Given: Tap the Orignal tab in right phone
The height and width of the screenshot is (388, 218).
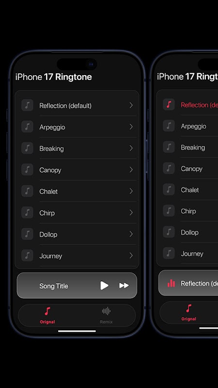Looking at the screenshot, I should click(x=188, y=312).
